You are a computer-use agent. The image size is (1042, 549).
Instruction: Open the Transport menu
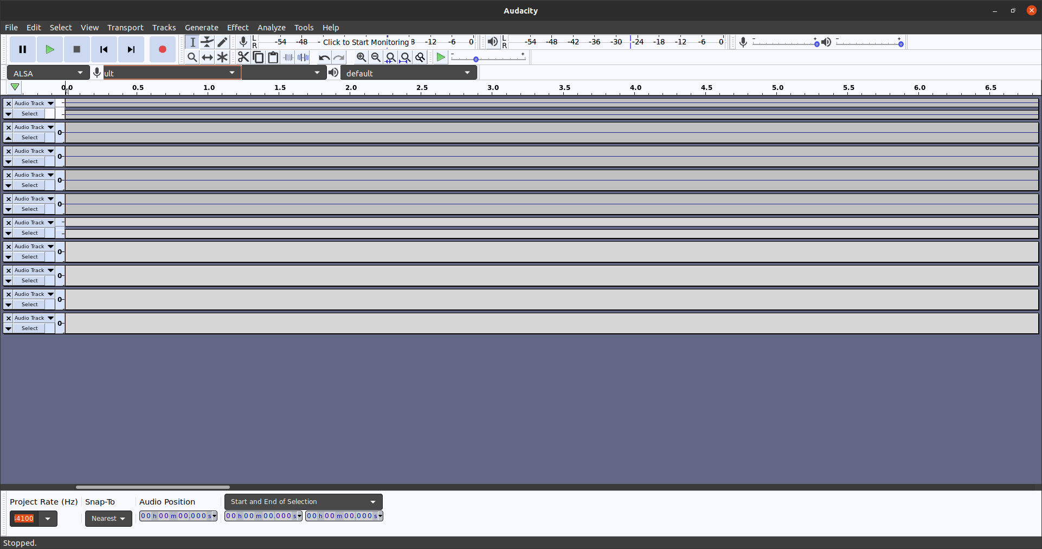point(125,28)
